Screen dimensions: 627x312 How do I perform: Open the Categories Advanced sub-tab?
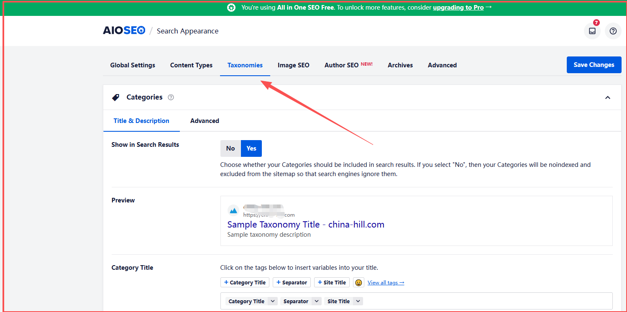point(205,121)
